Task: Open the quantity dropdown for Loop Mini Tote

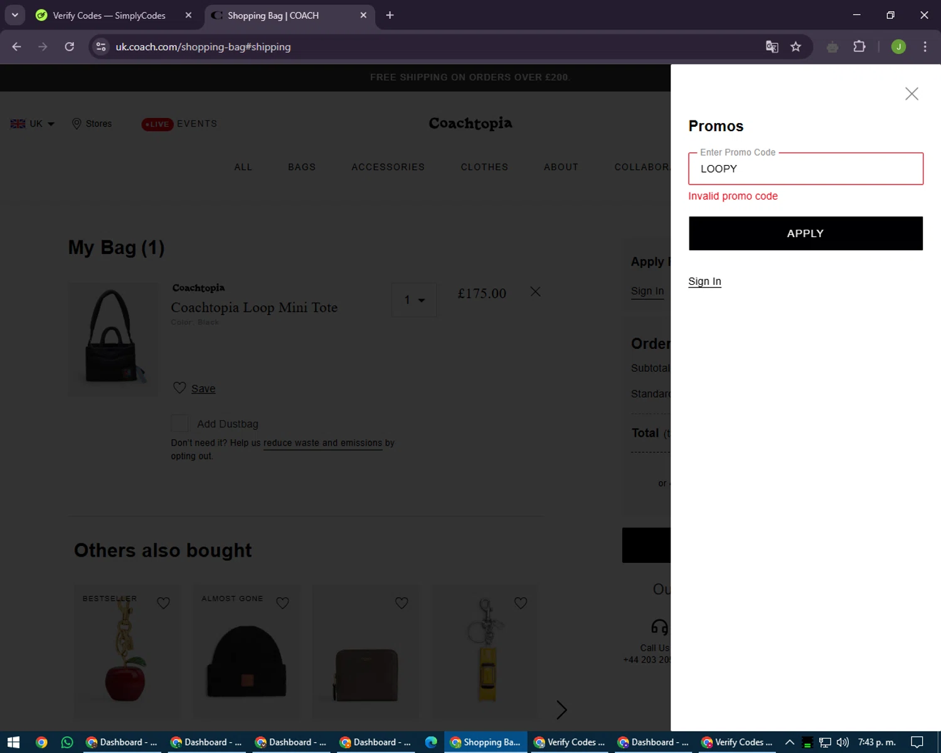Action: (414, 300)
